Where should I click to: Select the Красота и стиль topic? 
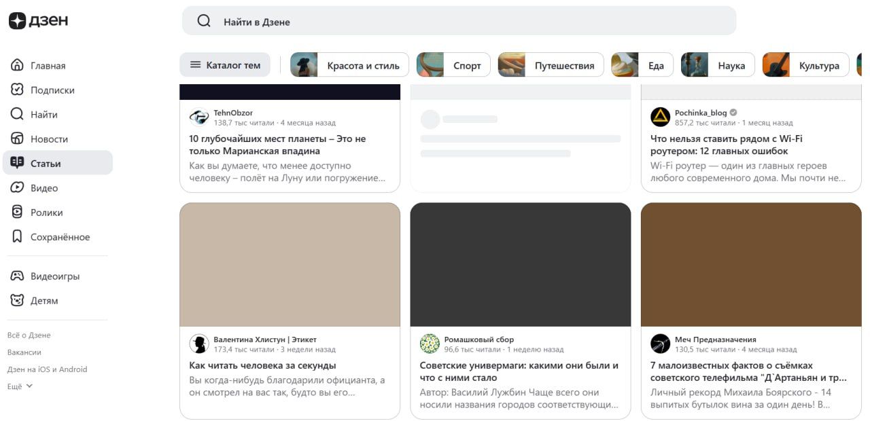coord(350,65)
